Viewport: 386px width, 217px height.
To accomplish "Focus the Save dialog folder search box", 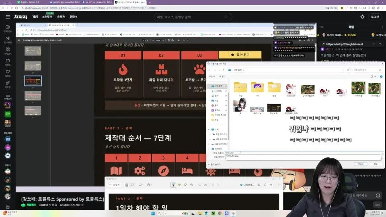I will pyautogui.click(x=367, y=70).
